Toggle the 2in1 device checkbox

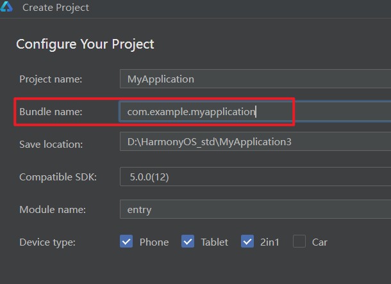click(x=247, y=241)
